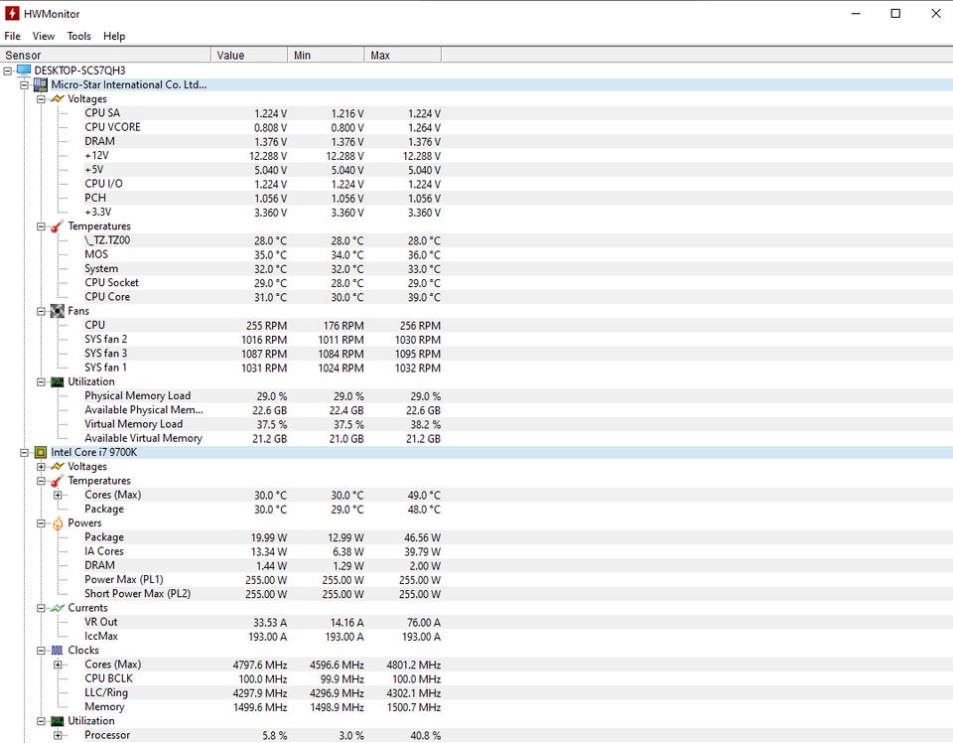Click the motherboard Temperatures thermometer icon
This screenshot has height=743, width=953.
coord(58,226)
